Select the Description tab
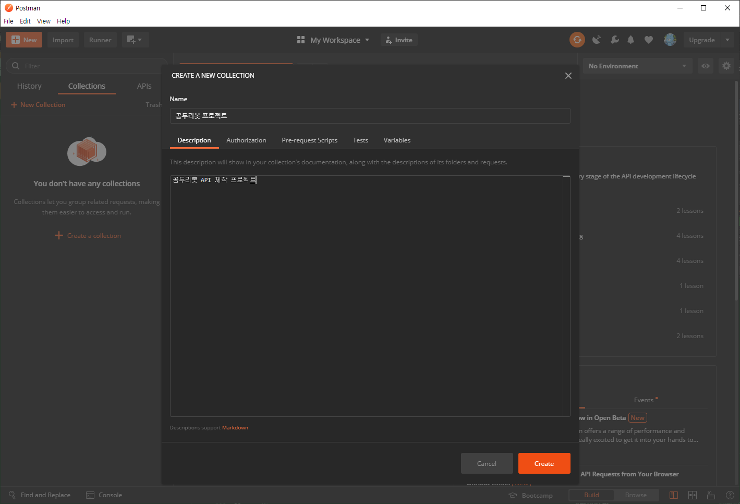The image size is (740, 504). pos(194,140)
